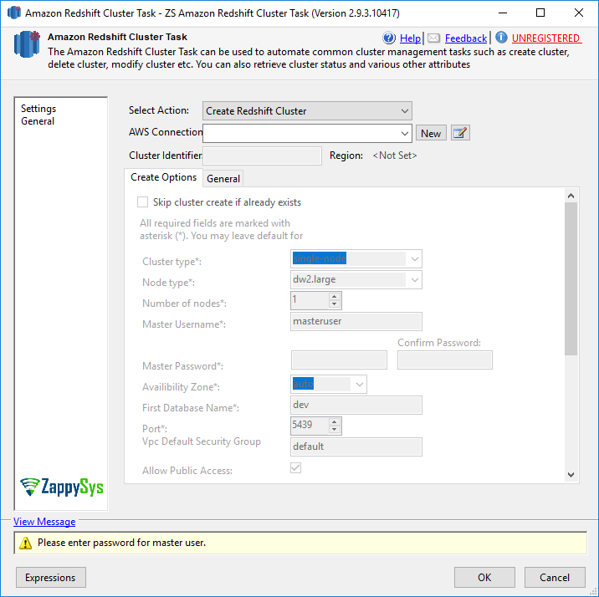Decrease Number of nodes with down arrow
The width and height of the screenshot is (599, 597).
click(335, 304)
